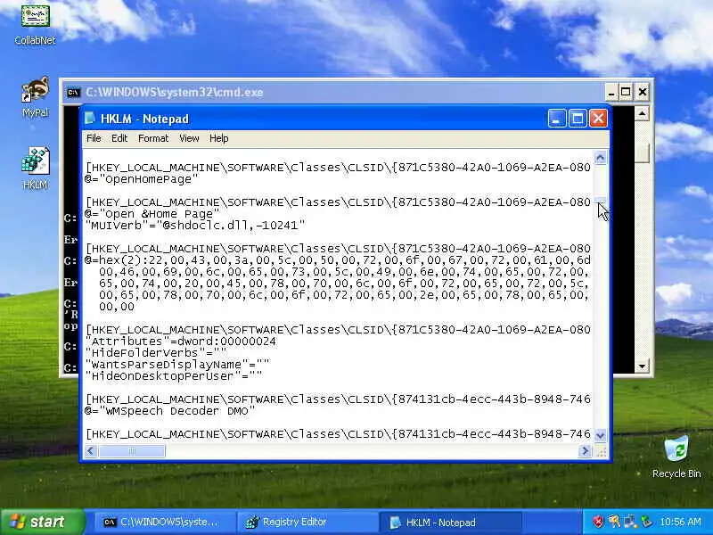
Task: Click the red shield tray icon
Action: point(598,522)
